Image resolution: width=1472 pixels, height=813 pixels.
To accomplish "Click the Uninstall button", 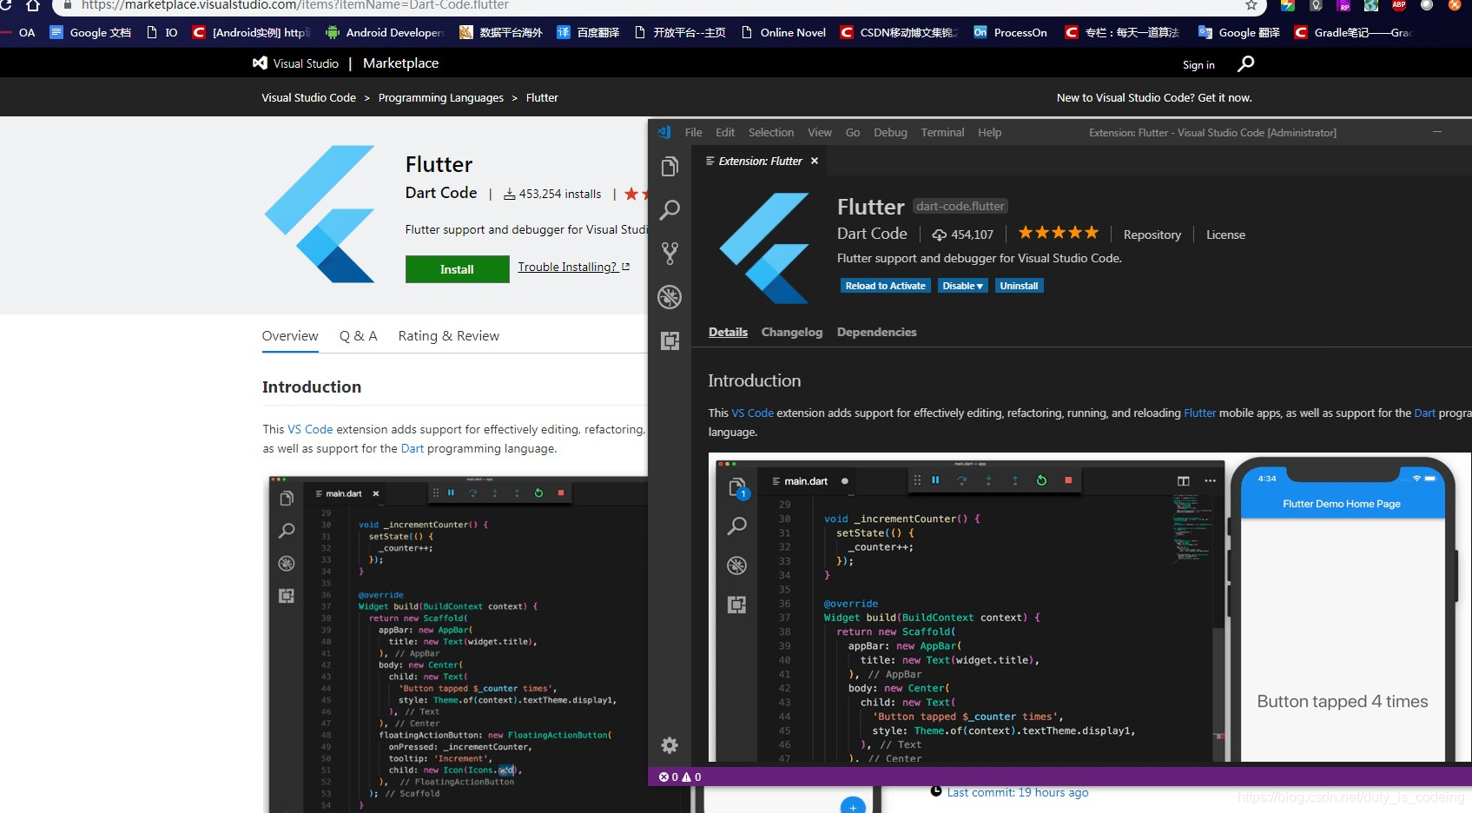I will point(1019,286).
